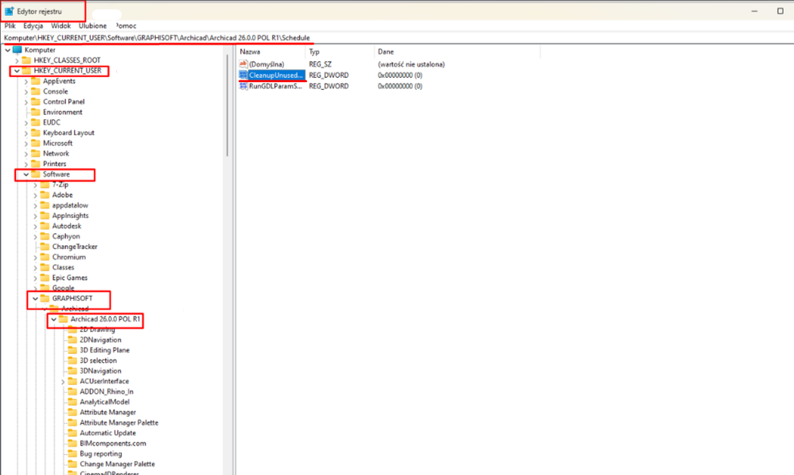Expand the ACUserInterface key
This screenshot has width=794, height=475.
[63, 381]
